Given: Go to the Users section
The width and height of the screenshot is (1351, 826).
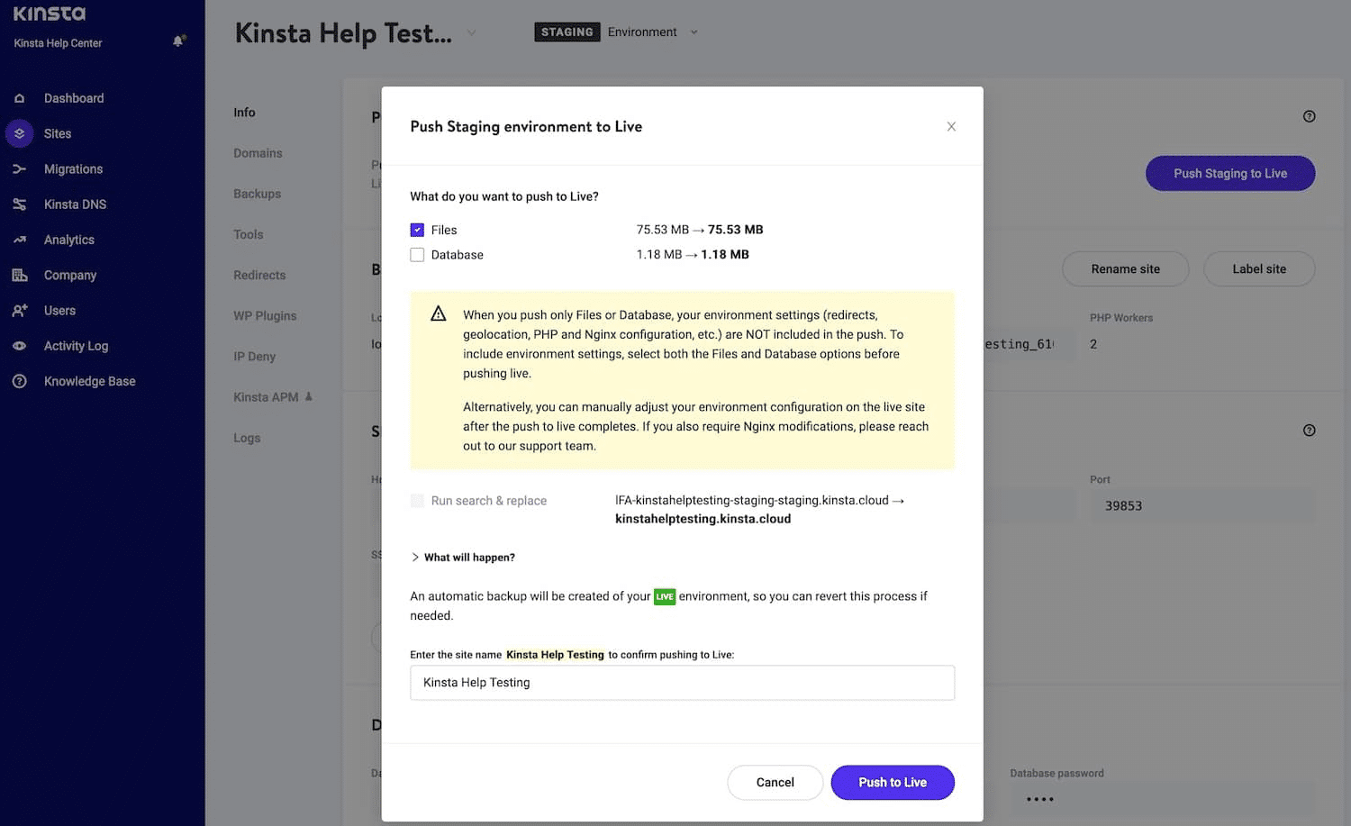Looking at the screenshot, I should [59, 310].
